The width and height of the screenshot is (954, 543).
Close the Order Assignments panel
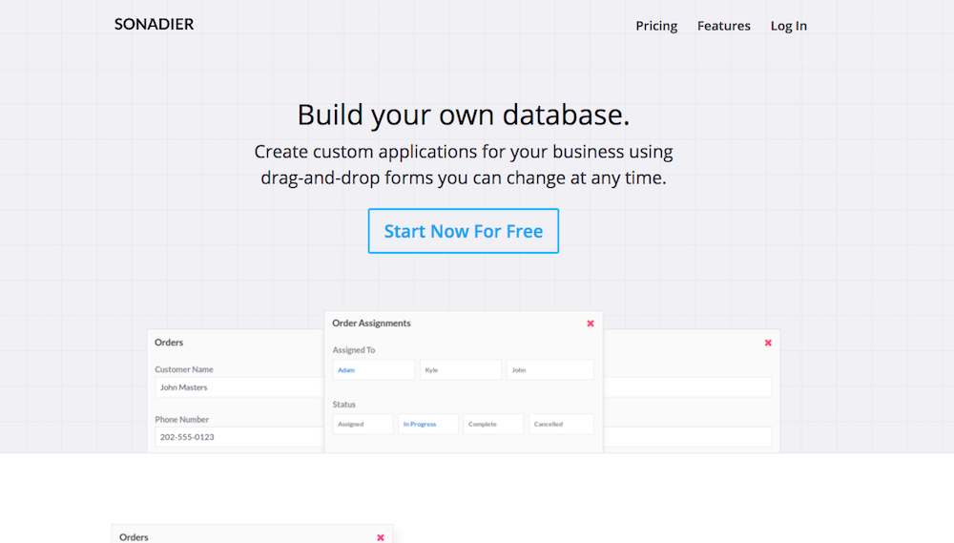tap(591, 324)
